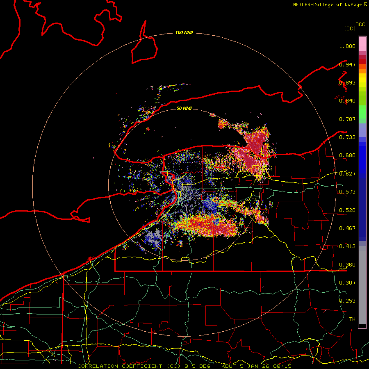Click the 100 NMI range ring label
The width and height of the screenshot is (369, 369).
[184, 32]
